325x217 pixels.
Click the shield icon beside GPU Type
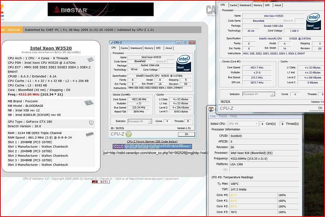click(91, 123)
